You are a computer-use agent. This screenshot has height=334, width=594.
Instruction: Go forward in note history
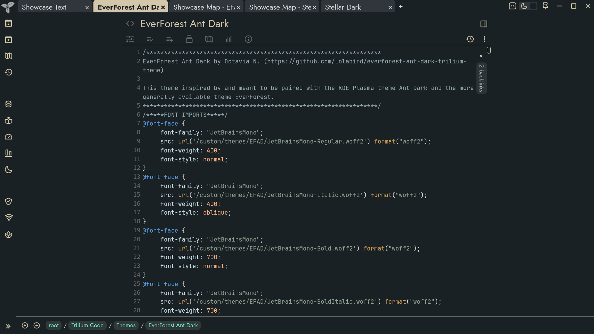[37, 325]
